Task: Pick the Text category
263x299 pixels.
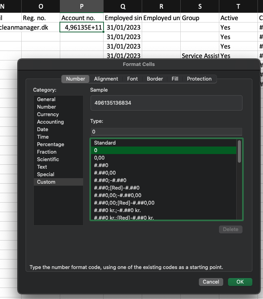Action: click(x=42, y=167)
